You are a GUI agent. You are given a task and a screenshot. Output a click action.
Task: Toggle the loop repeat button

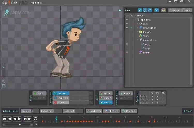[x=35, y=119]
